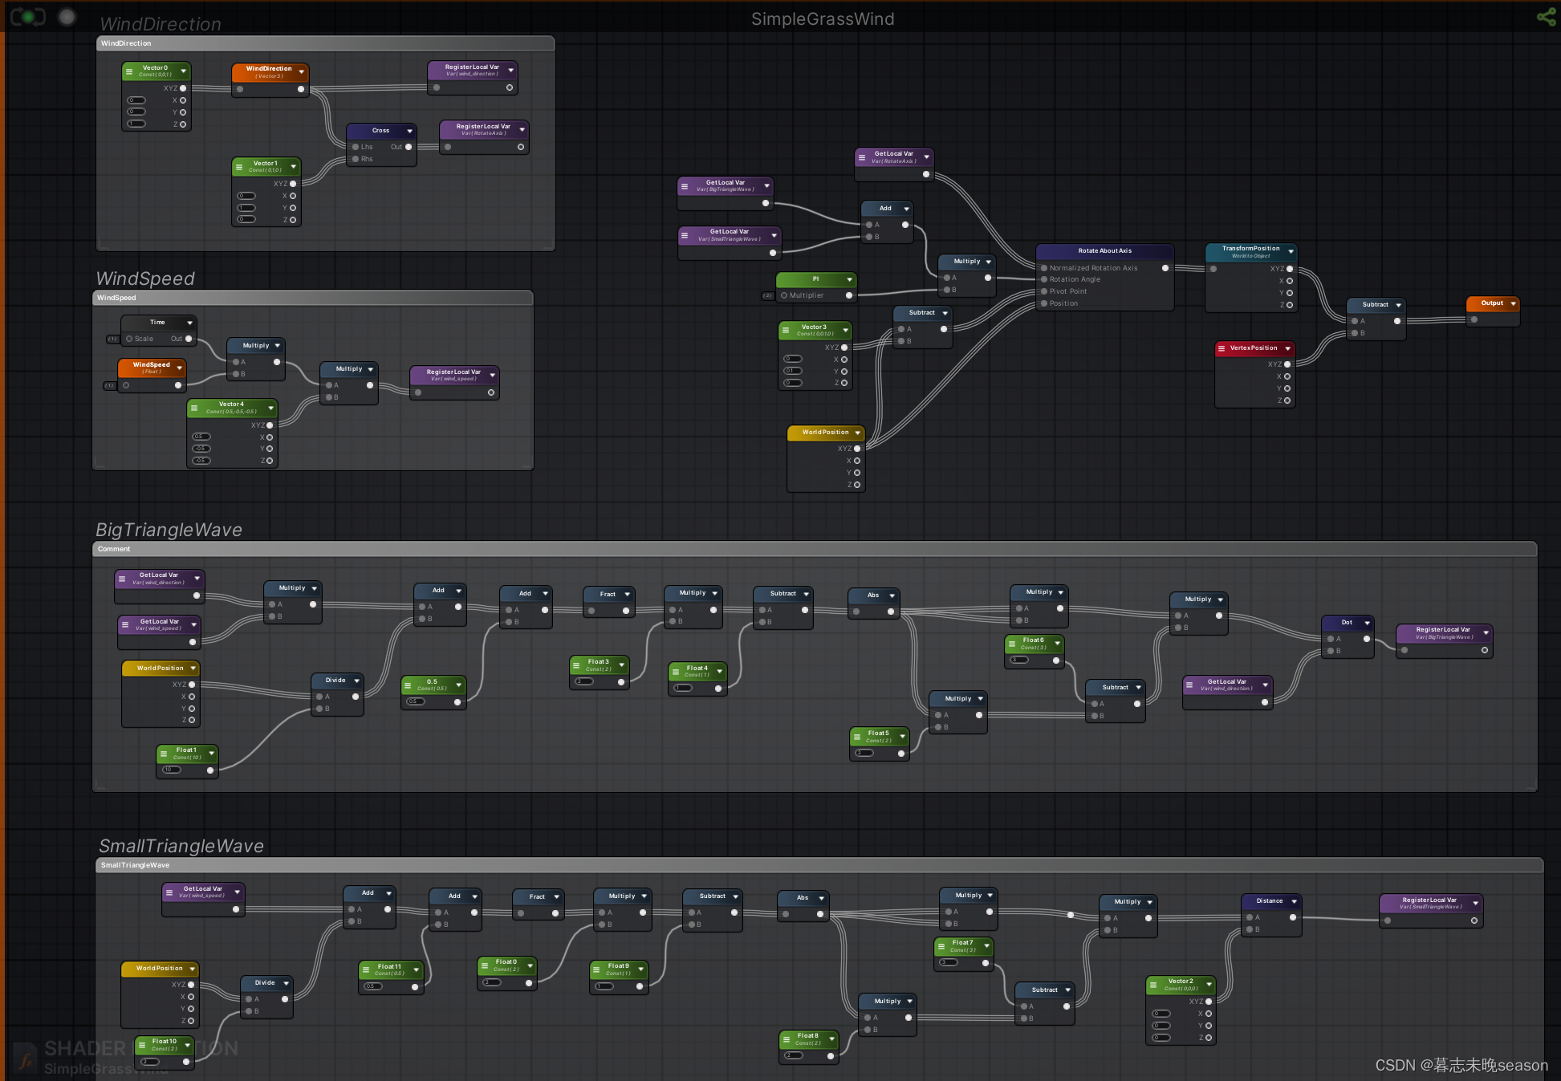The height and width of the screenshot is (1081, 1561).
Task: Toggle the Time node Scale input port
Action: (129, 339)
